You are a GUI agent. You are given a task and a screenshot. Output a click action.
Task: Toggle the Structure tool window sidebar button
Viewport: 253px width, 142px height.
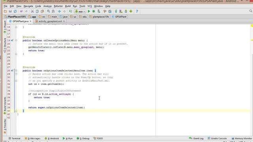[x=5, y=45]
